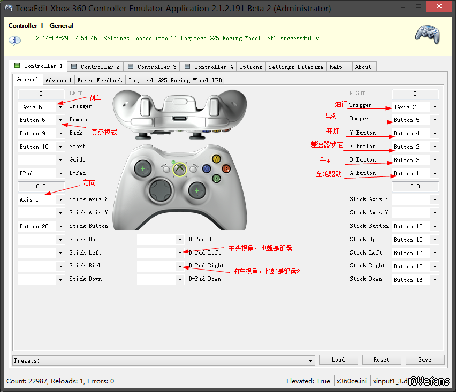Close the TocaEdit application window
456x392 pixels.
439,6
